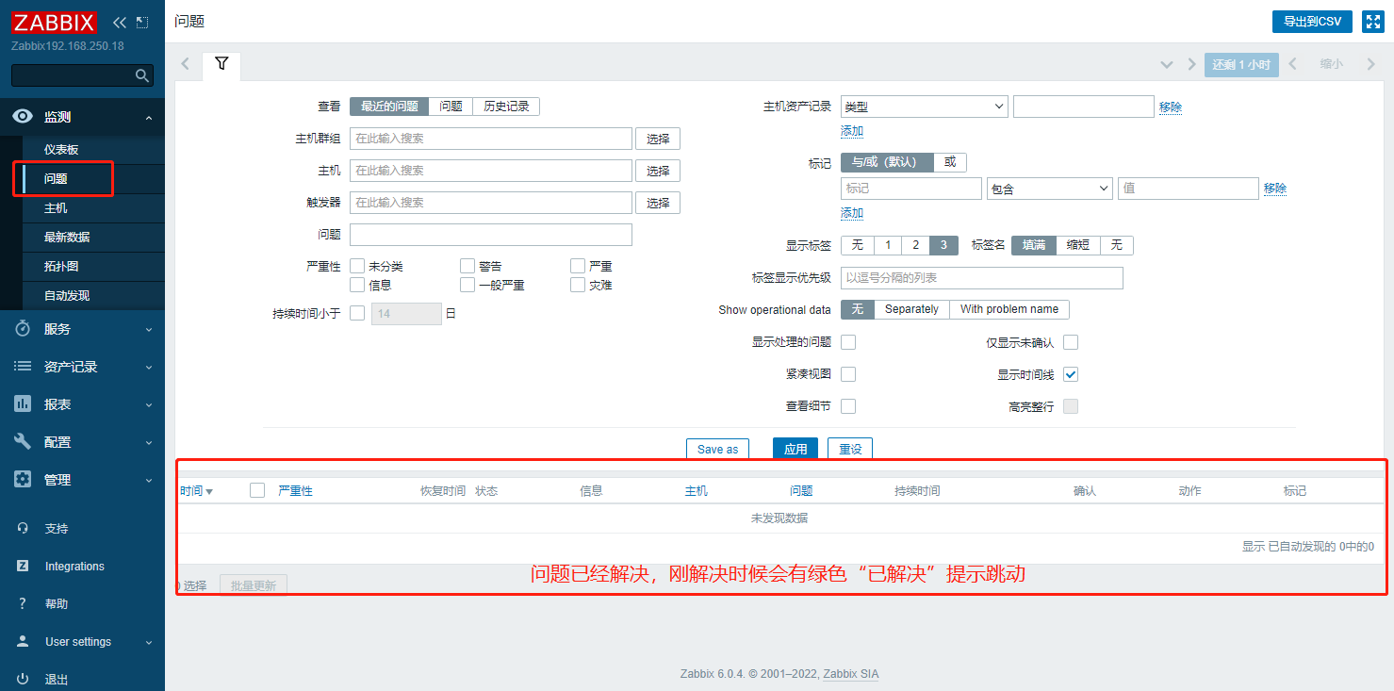
Task: Expand the 管理 menu section
Action: click(148, 480)
